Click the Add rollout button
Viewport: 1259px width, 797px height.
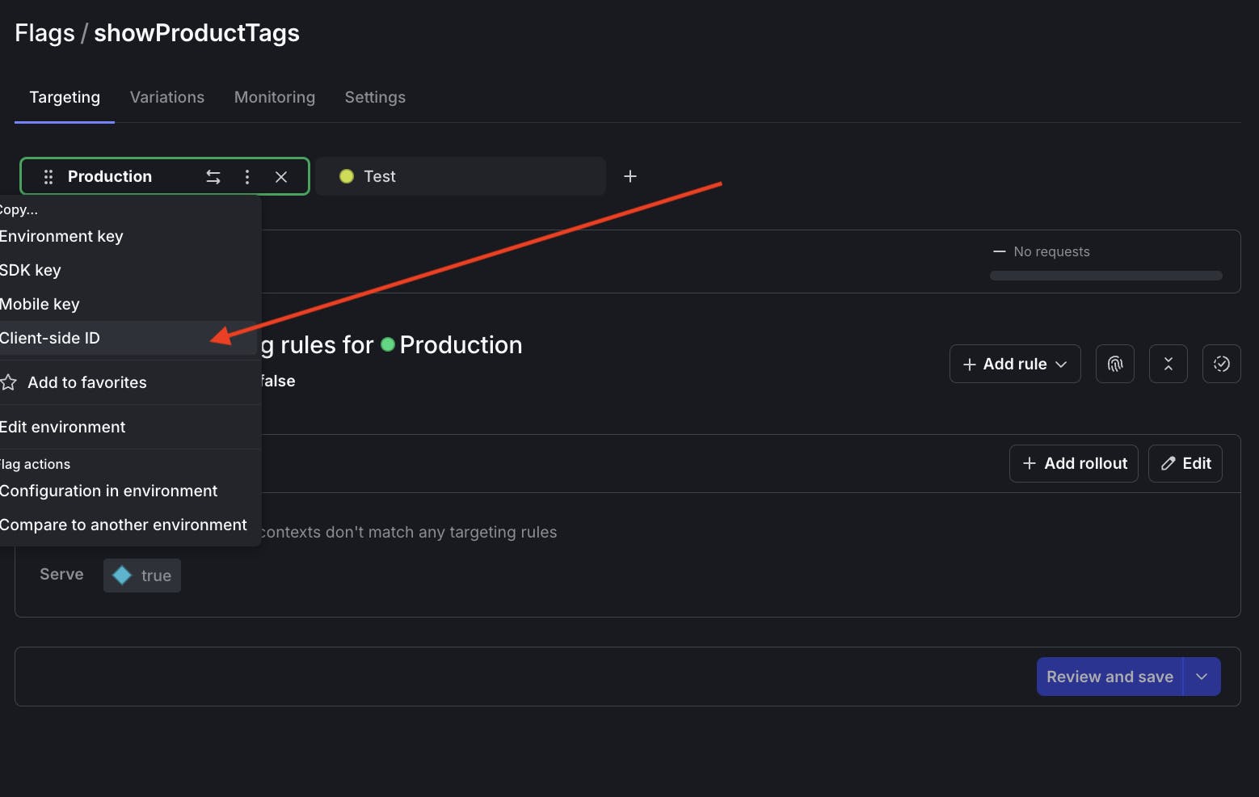(x=1074, y=463)
